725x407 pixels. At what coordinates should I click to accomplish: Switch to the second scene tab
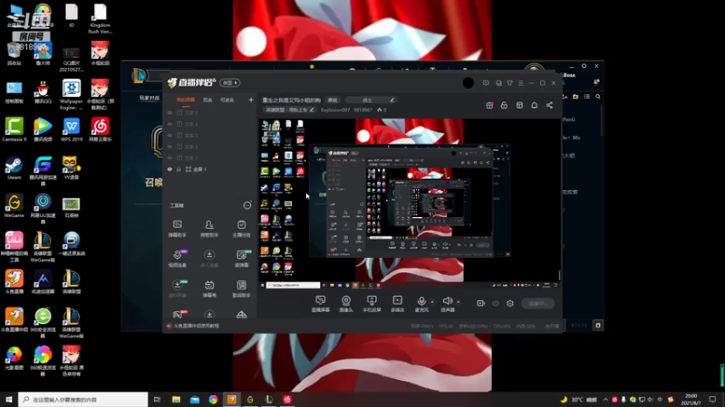(208, 99)
